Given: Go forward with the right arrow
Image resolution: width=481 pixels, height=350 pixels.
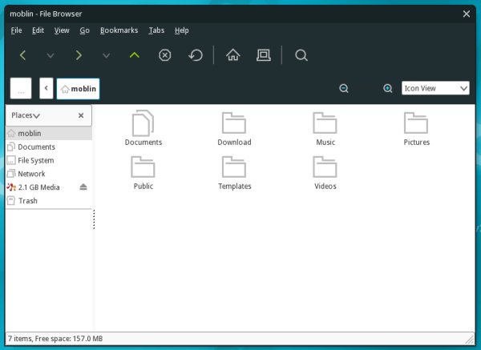Looking at the screenshot, I should 79,55.
